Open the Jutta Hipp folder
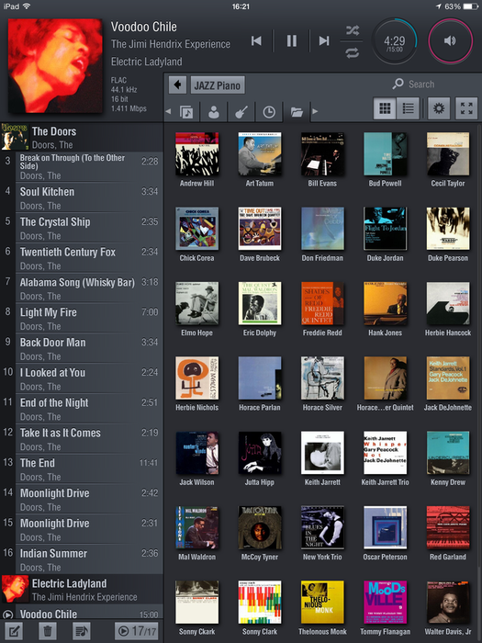This screenshot has width=482, height=643. click(x=260, y=458)
